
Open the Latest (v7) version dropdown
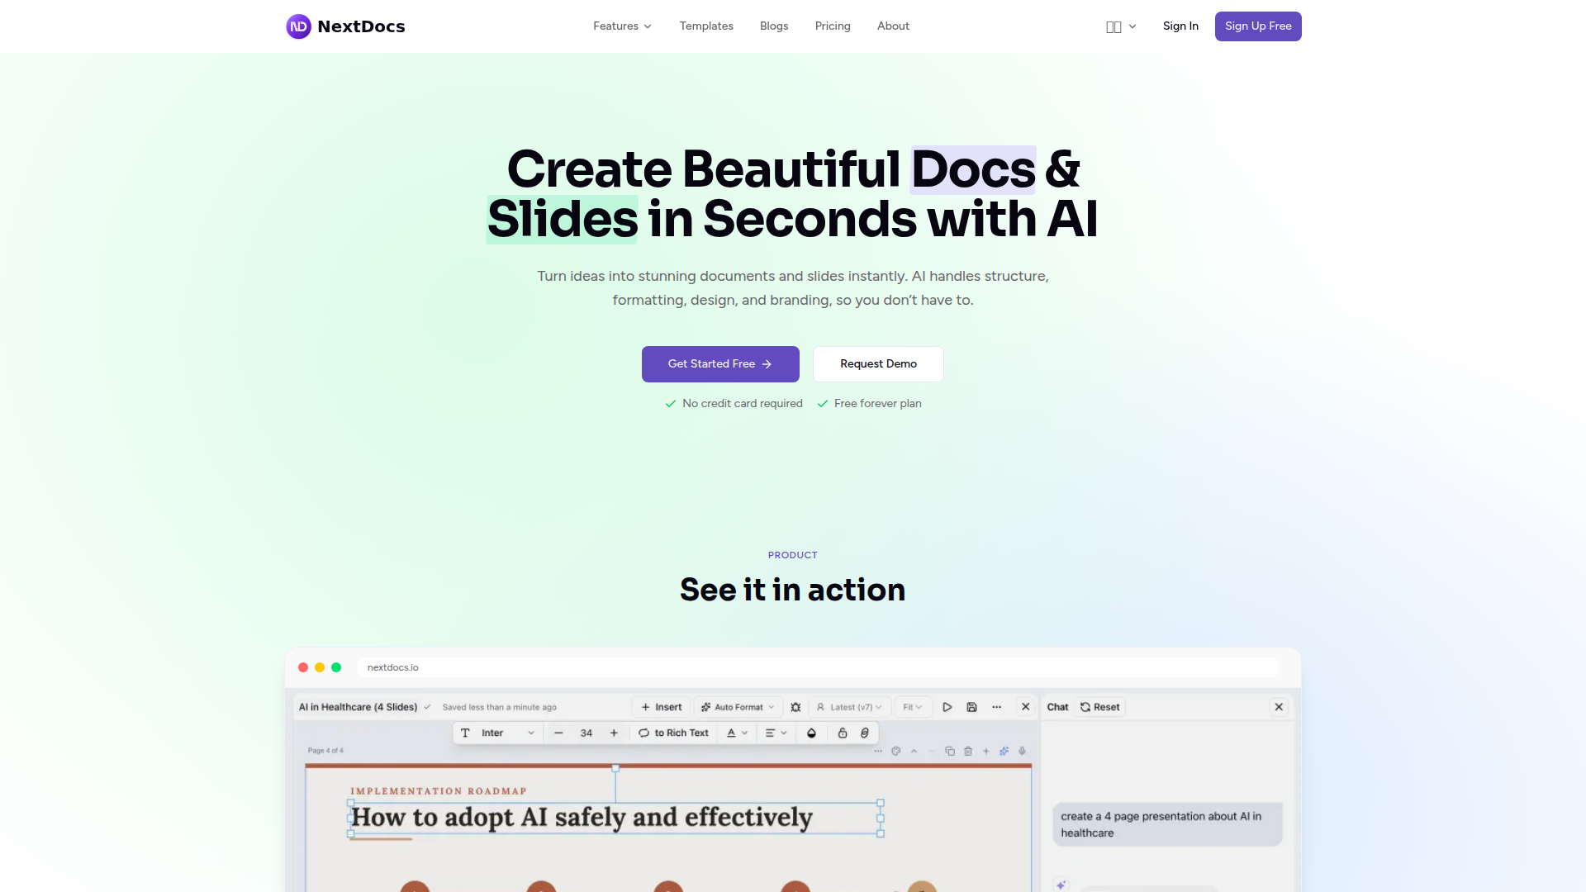pos(849,707)
